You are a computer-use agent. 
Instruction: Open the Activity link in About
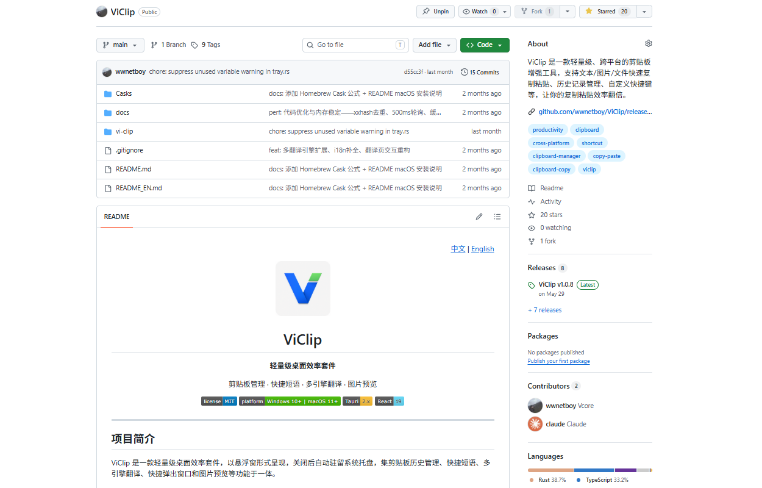click(544, 202)
